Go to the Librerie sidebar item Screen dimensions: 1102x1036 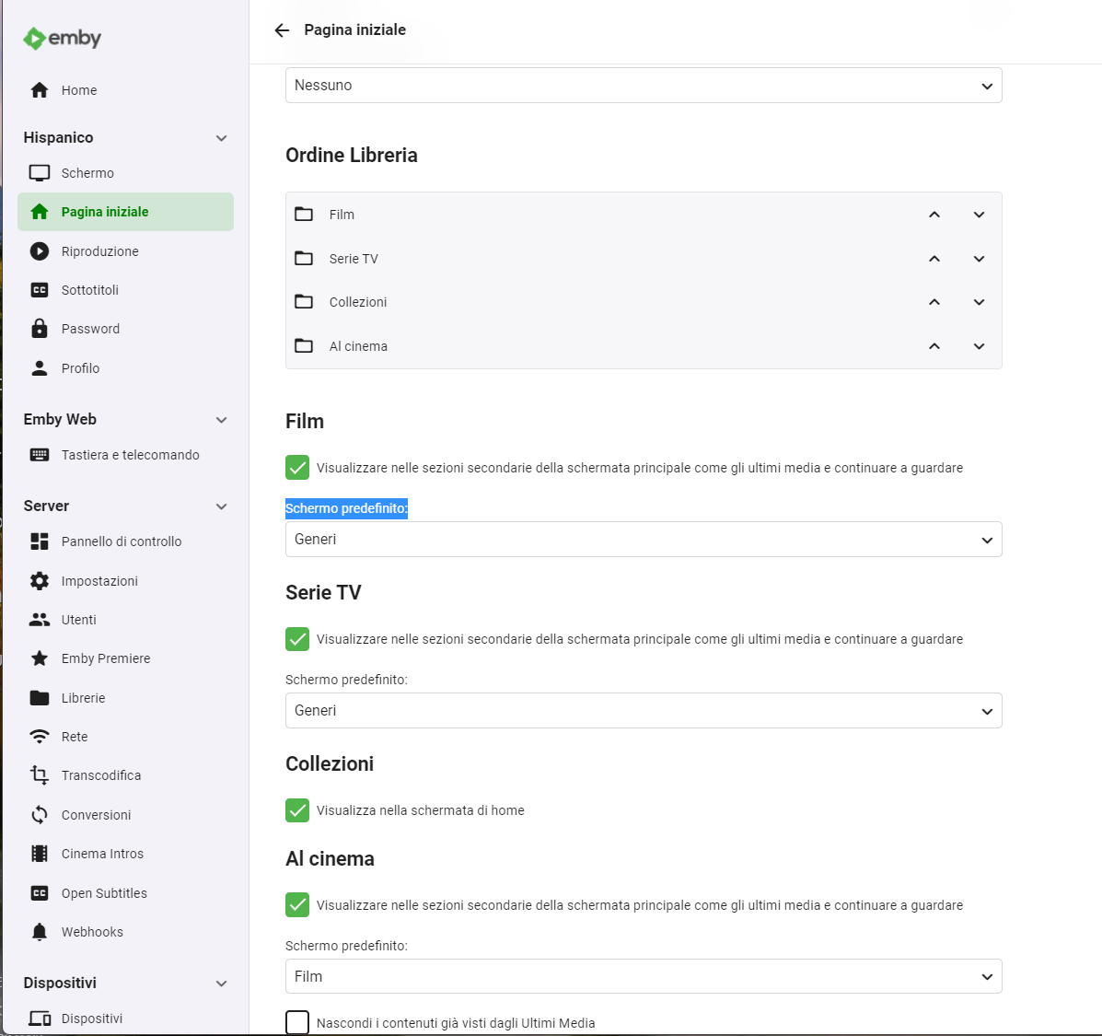[83, 698]
